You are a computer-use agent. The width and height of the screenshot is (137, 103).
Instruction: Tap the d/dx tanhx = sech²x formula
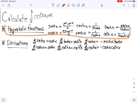70,41
